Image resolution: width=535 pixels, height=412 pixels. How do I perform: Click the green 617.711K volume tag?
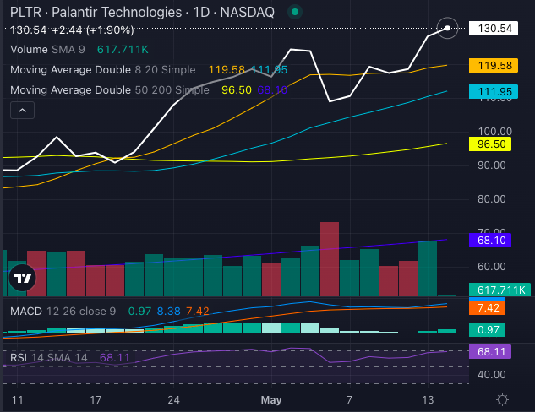point(500,290)
